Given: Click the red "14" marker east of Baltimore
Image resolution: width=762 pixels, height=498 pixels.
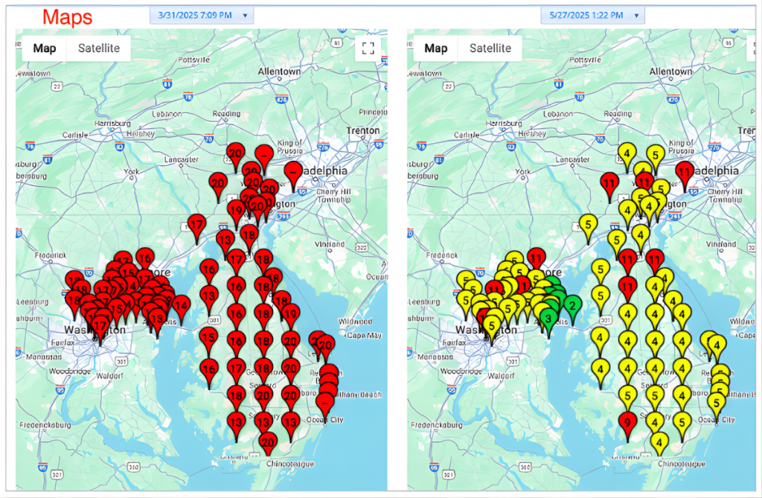Looking at the screenshot, I should (180, 305).
